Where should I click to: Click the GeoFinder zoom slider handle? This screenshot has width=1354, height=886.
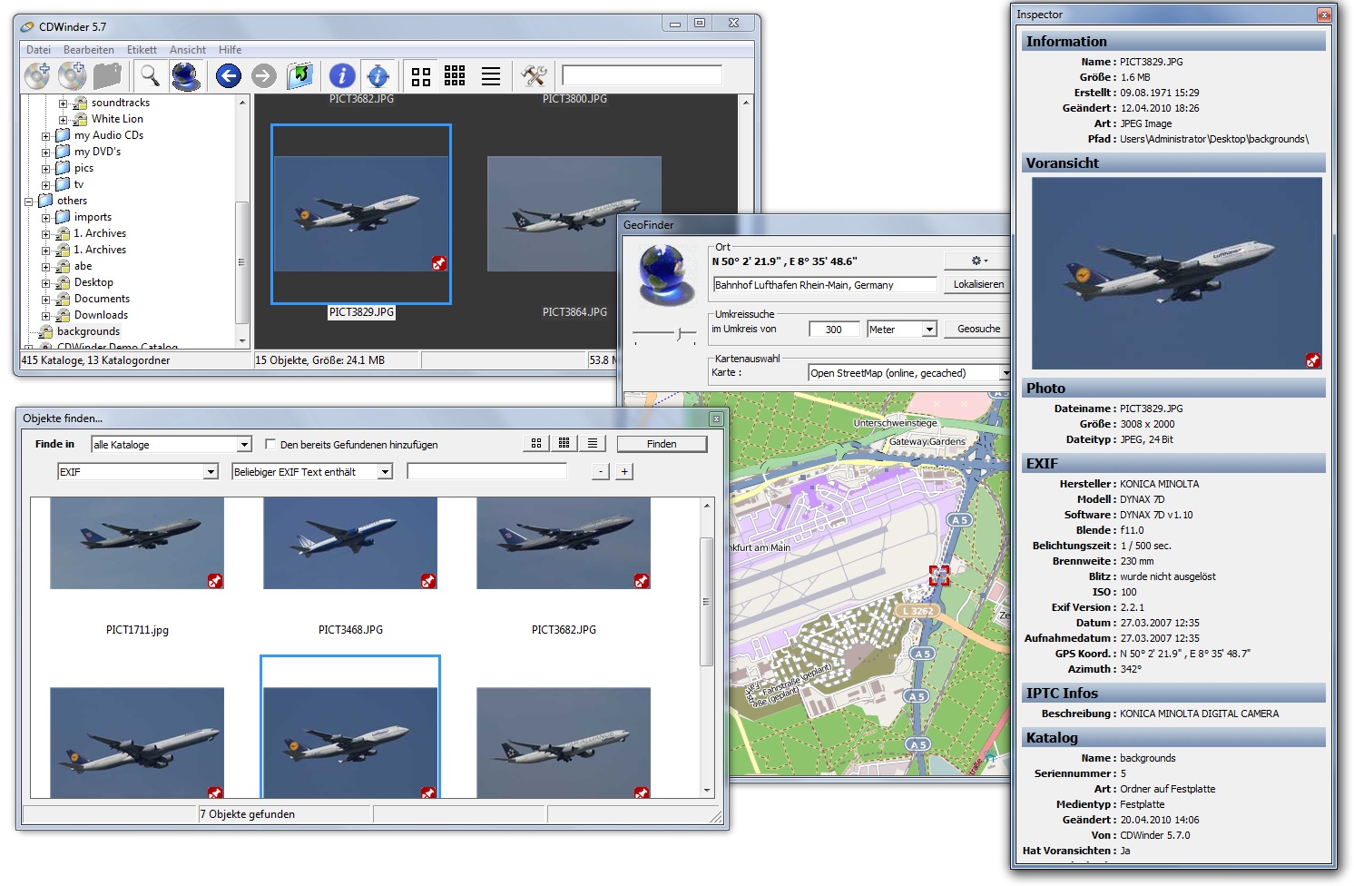coord(680,334)
